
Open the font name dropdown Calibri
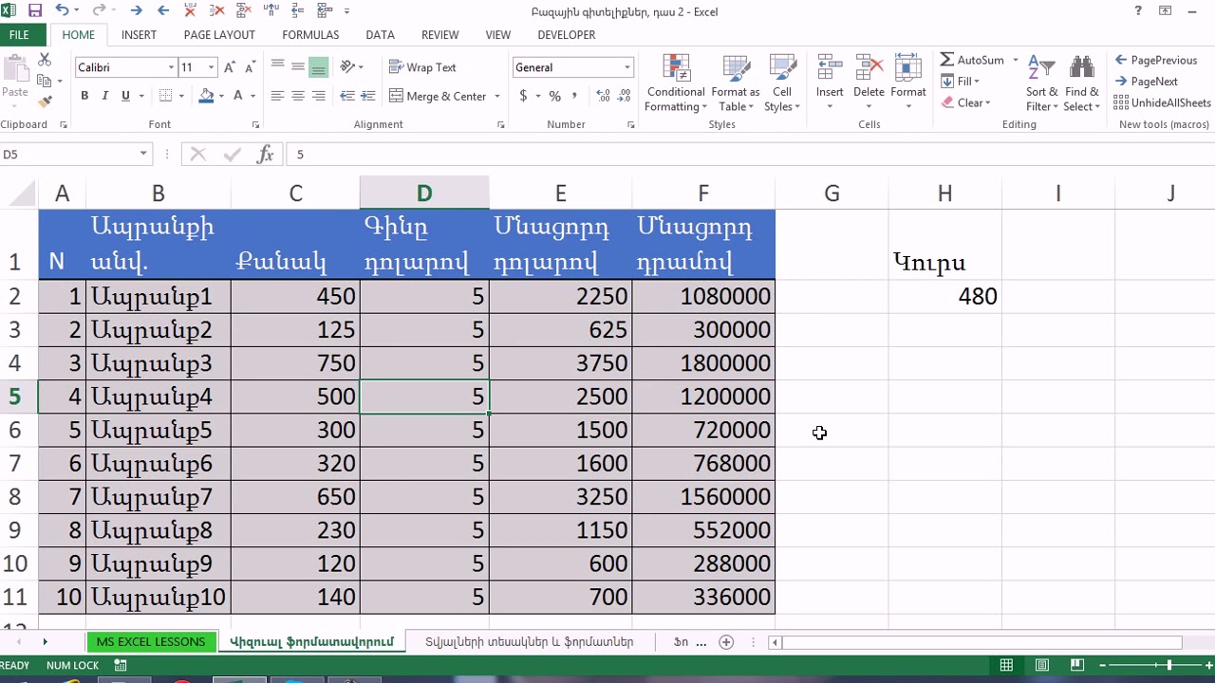[172, 67]
